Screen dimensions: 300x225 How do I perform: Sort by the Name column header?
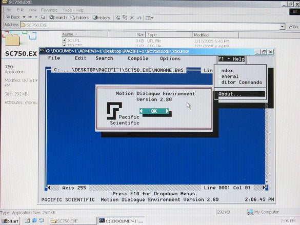85,34
